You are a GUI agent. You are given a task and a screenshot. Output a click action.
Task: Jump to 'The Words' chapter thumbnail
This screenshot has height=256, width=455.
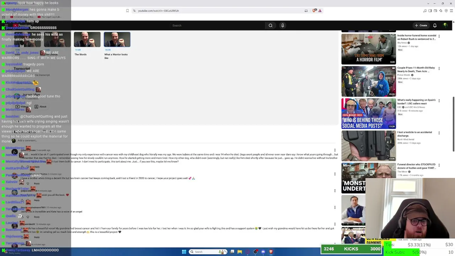tap(87, 39)
